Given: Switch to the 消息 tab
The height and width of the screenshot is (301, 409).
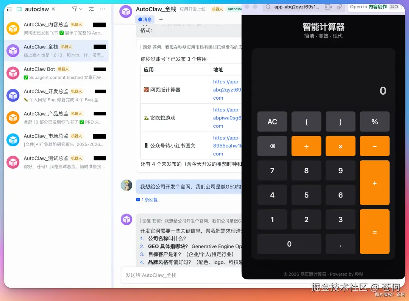Looking at the screenshot, I should 145,19.
